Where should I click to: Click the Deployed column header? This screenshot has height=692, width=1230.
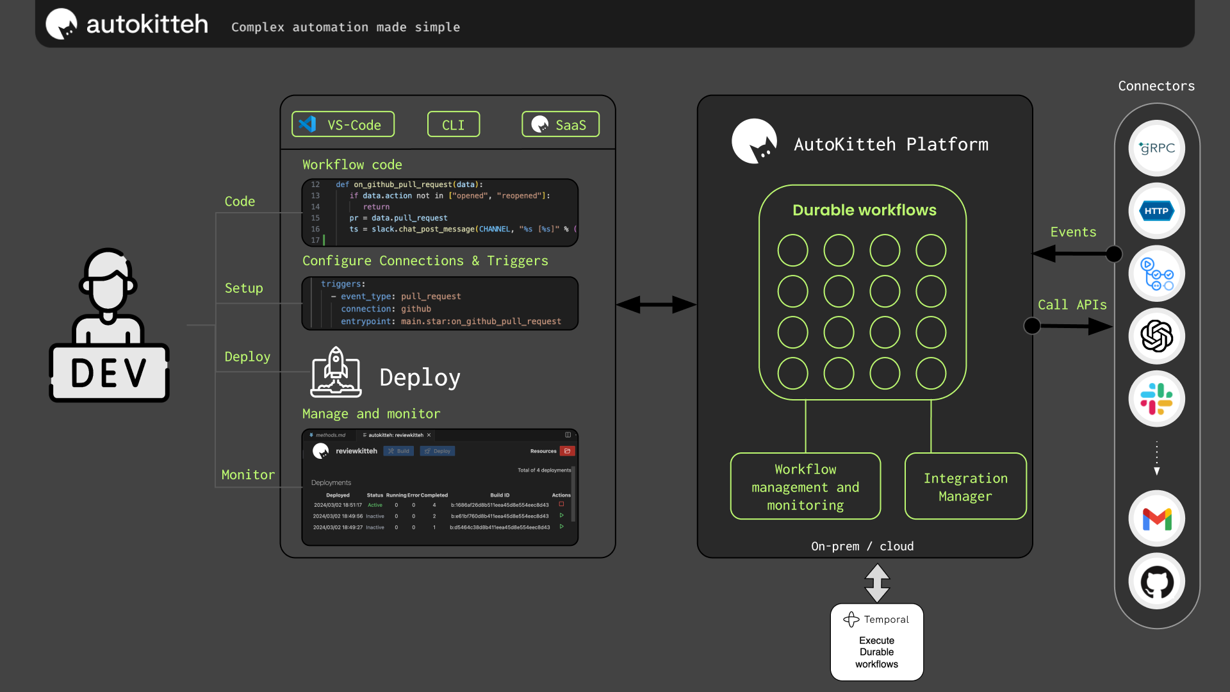pyautogui.click(x=338, y=495)
